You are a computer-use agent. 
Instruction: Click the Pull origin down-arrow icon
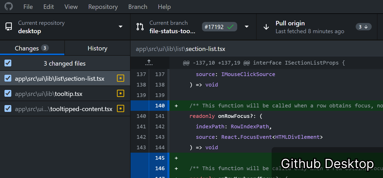(x=266, y=27)
